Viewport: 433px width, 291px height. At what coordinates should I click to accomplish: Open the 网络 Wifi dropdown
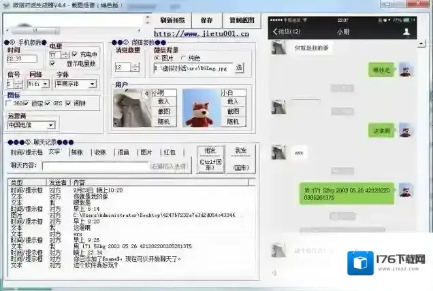[x=46, y=84]
